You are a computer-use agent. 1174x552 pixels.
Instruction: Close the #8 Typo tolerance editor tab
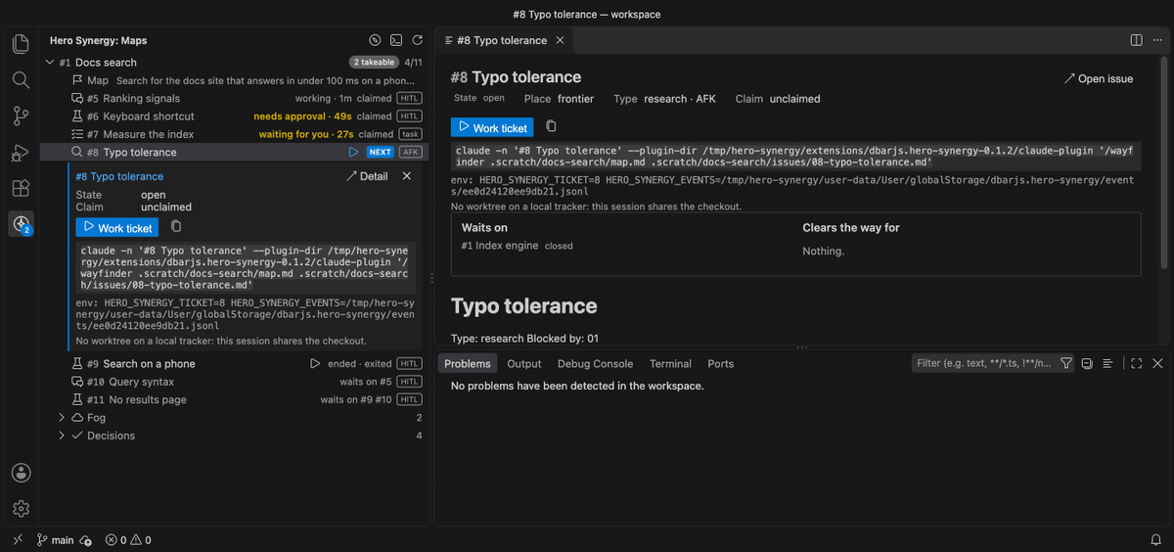[560, 40]
